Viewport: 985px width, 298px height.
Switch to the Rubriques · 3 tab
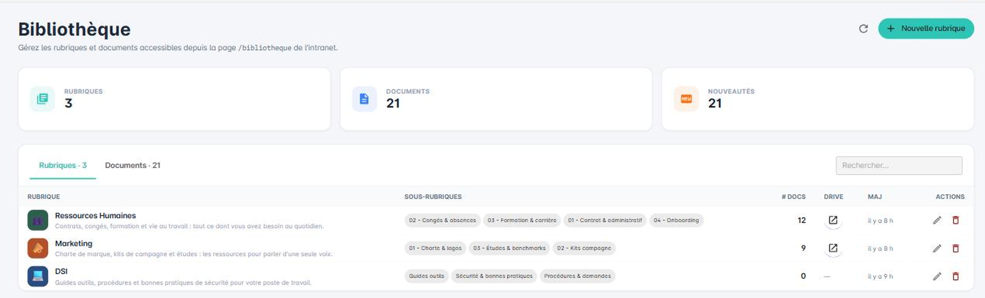coord(63,165)
